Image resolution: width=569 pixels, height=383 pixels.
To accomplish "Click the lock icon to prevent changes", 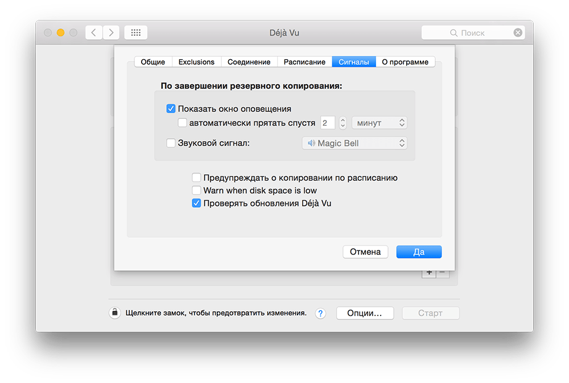I will coord(115,312).
